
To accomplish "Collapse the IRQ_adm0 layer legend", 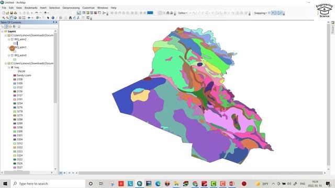I will (x=9, y=55).
